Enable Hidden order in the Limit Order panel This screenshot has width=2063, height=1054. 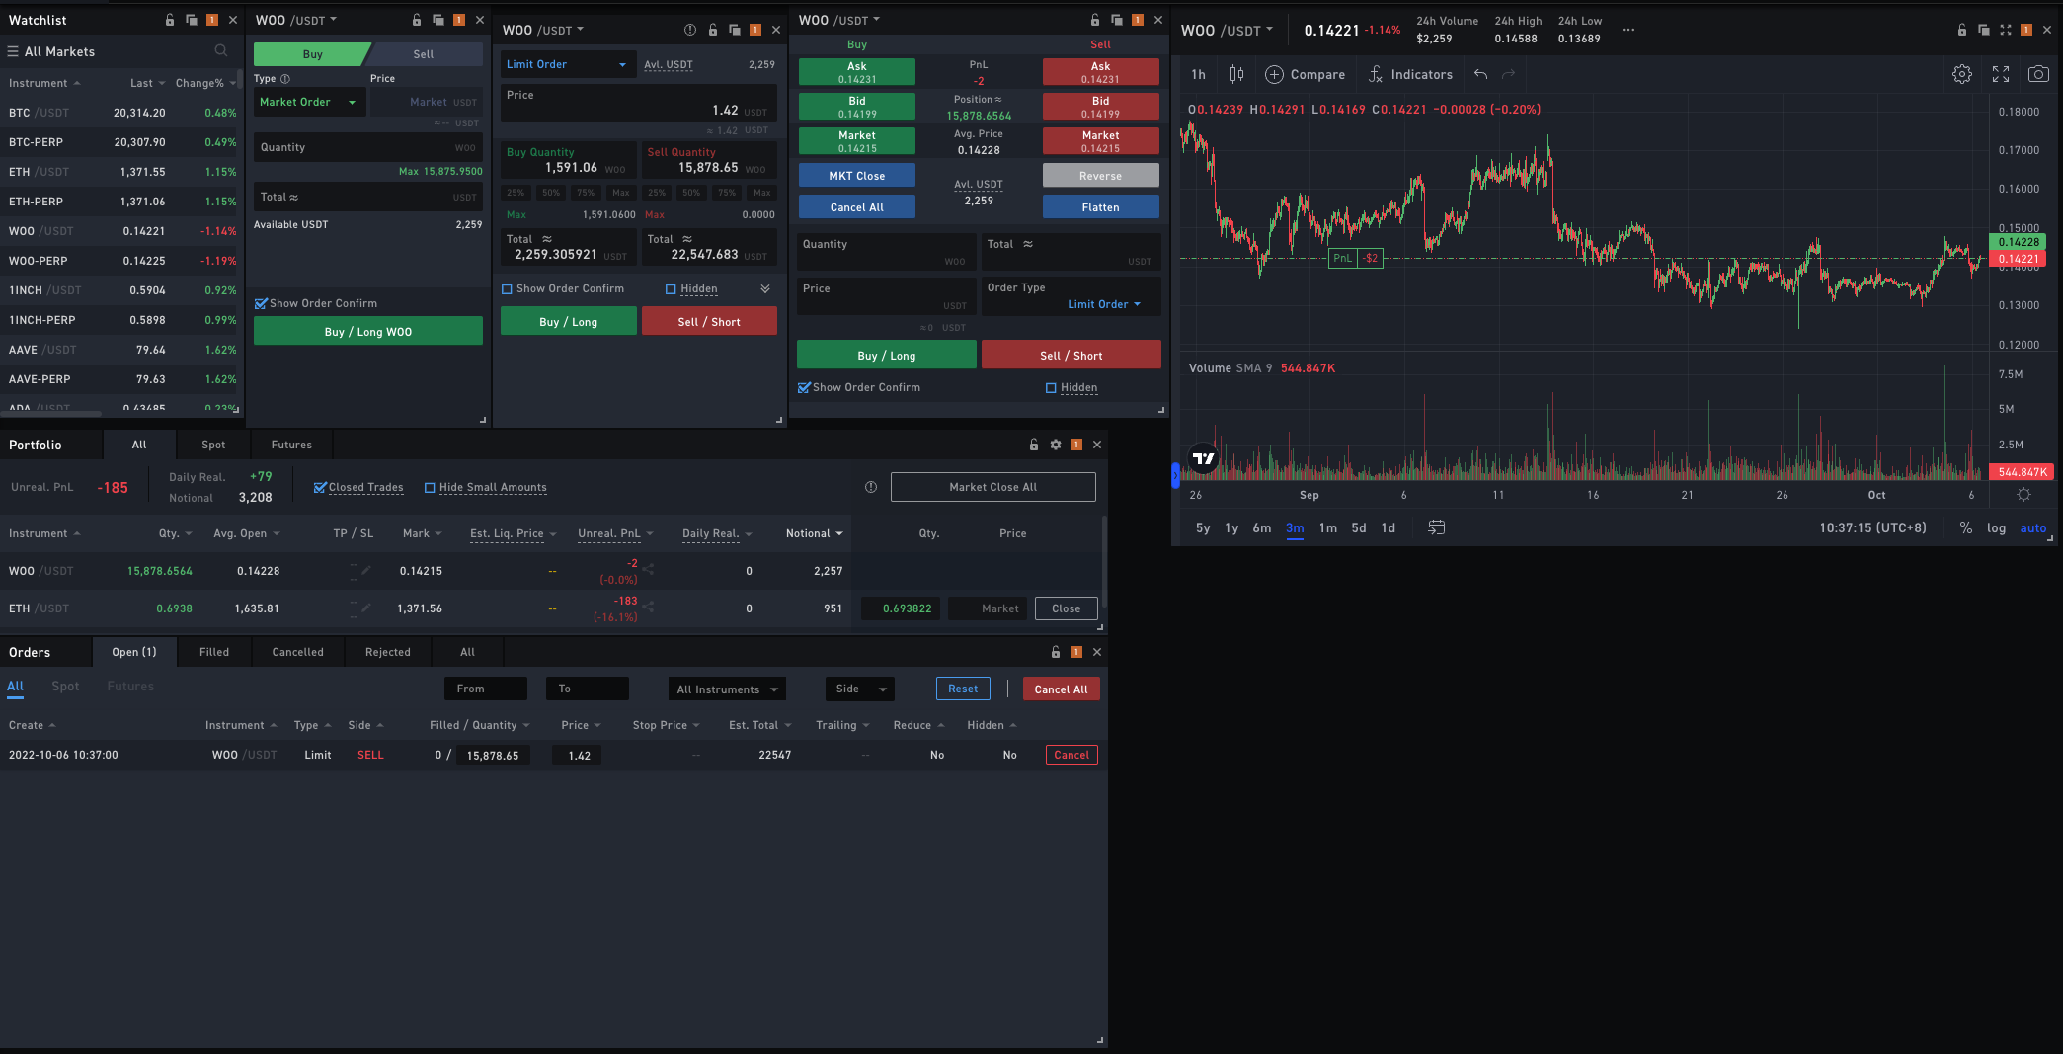pyautogui.click(x=671, y=289)
